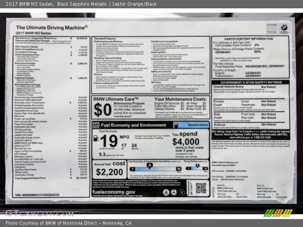Click the large 19 combined MPG number

[109, 141]
